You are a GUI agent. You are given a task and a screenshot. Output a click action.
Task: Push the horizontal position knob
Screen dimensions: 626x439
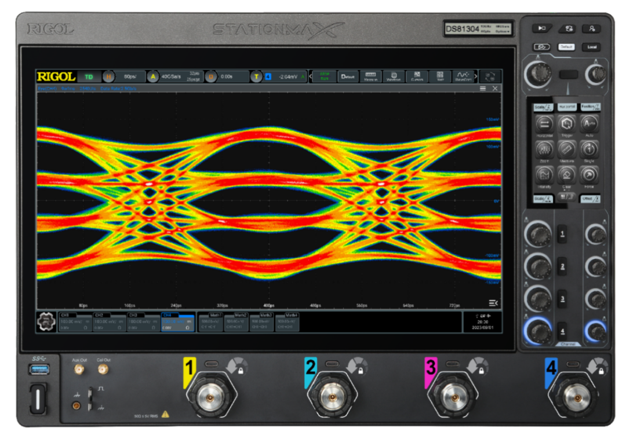[x=596, y=74]
